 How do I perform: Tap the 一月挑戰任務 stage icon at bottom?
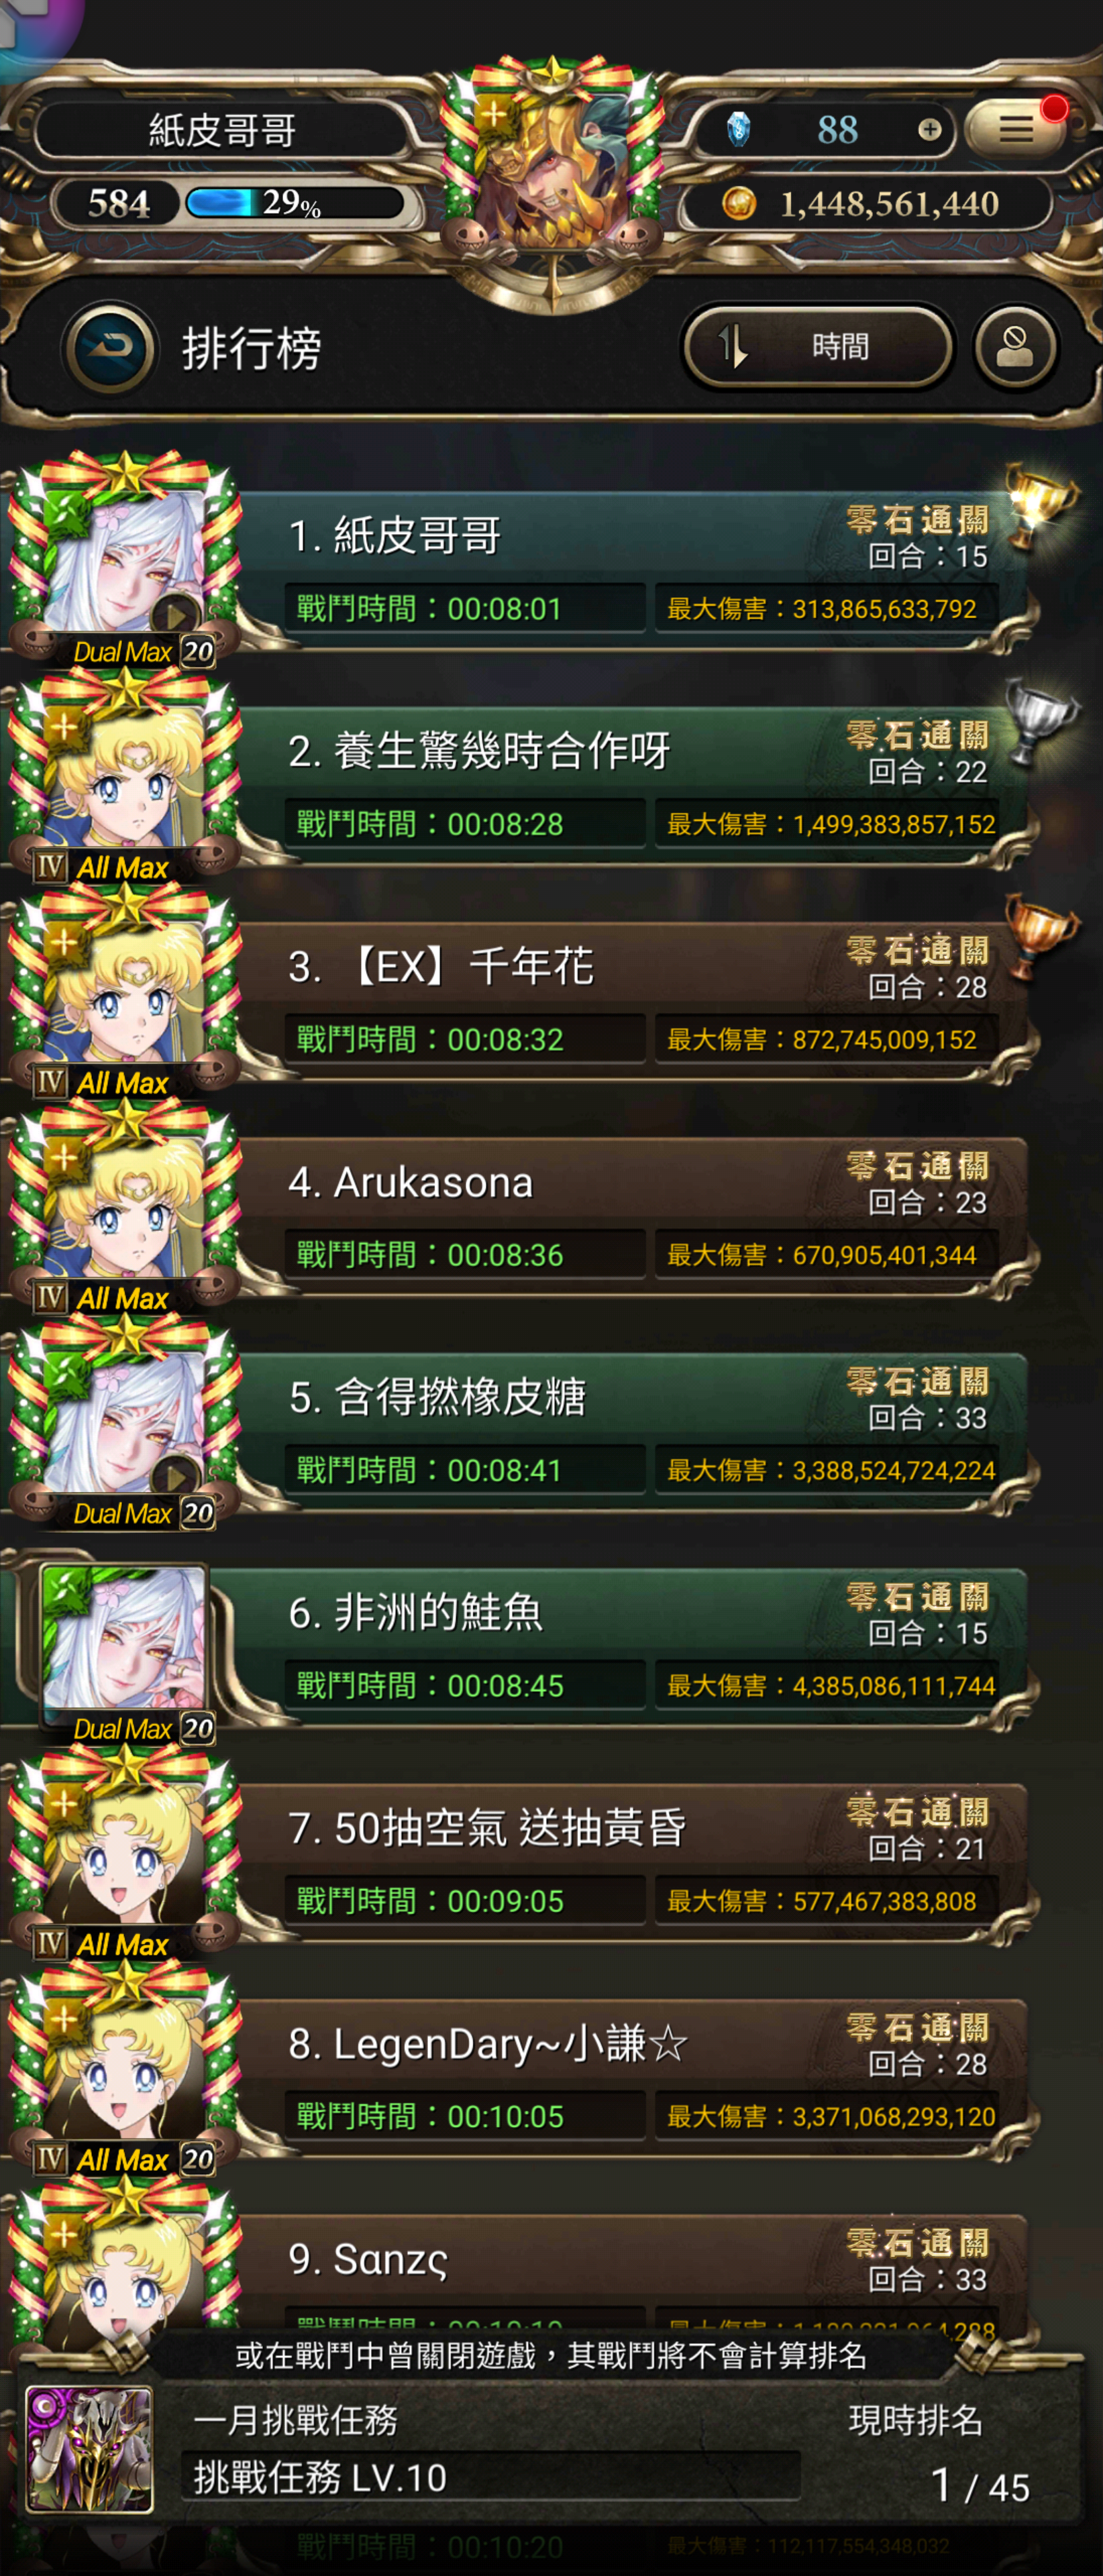tap(89, 2449)
